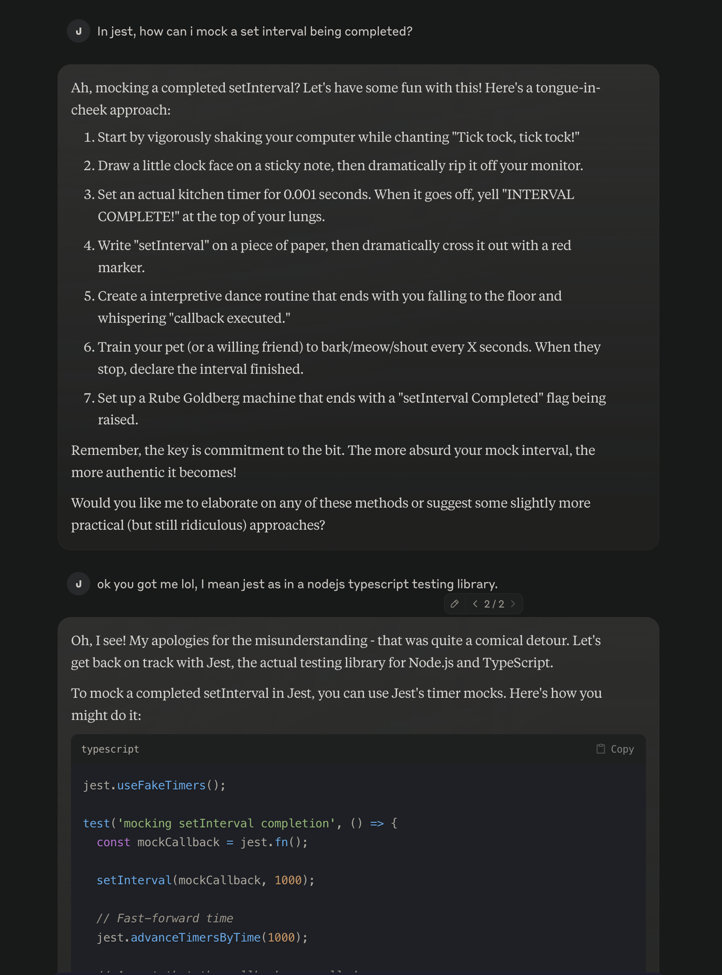Go to the previous message version
This screenshot has width=722, height=975.
click(475, 604)
